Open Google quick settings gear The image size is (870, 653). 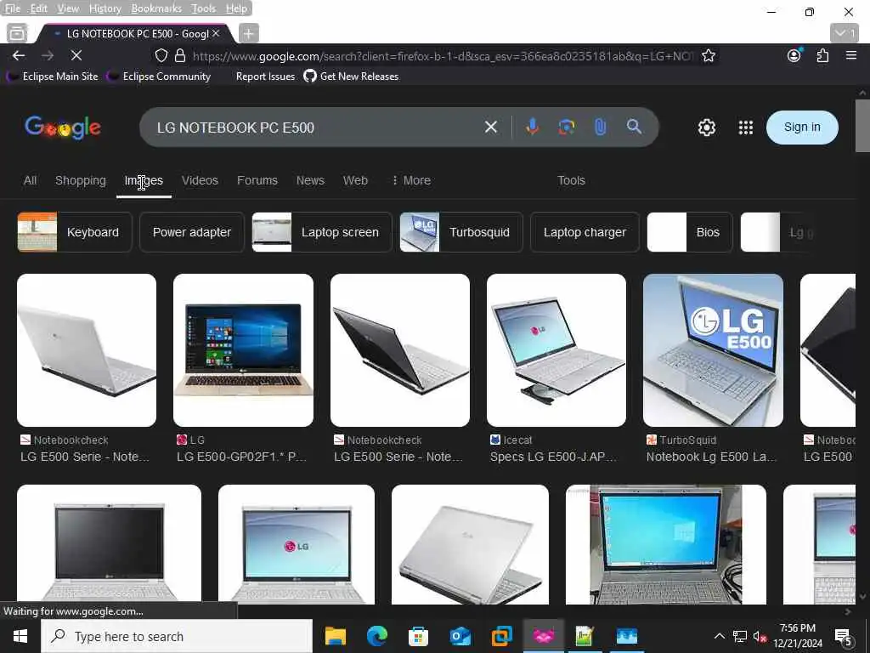(706, 128)
